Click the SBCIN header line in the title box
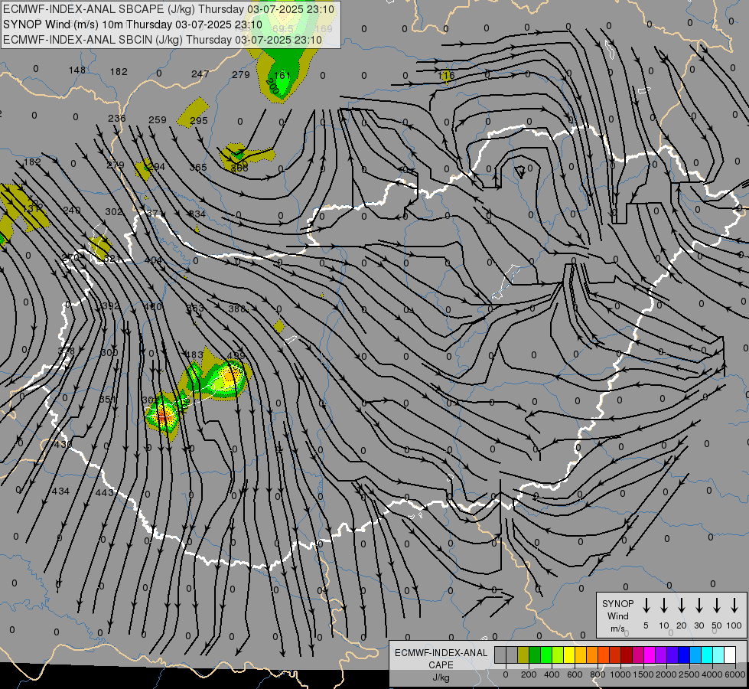This screenshot has width=749, height=689. (162, 40)
